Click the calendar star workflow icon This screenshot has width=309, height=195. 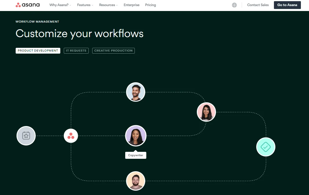tap(26, 136)
